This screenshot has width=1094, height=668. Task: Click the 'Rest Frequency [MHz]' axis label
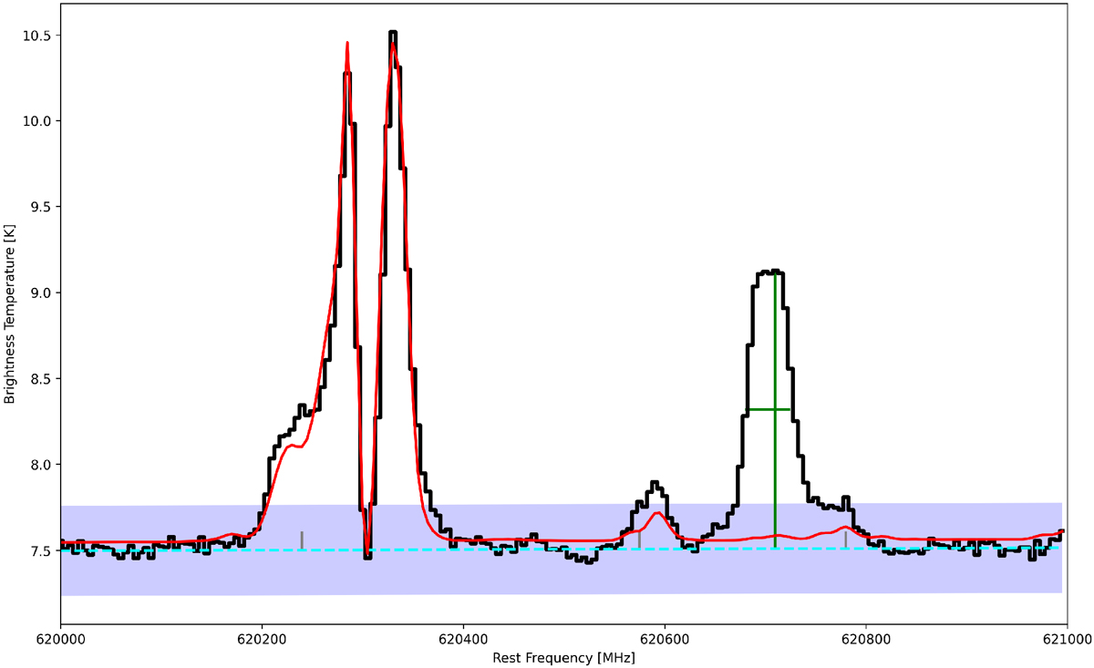point(562,658)
